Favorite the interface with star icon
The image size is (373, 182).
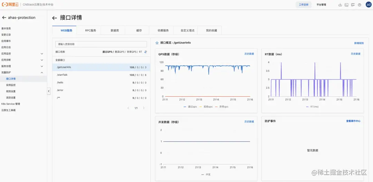(x=157, y=43)
